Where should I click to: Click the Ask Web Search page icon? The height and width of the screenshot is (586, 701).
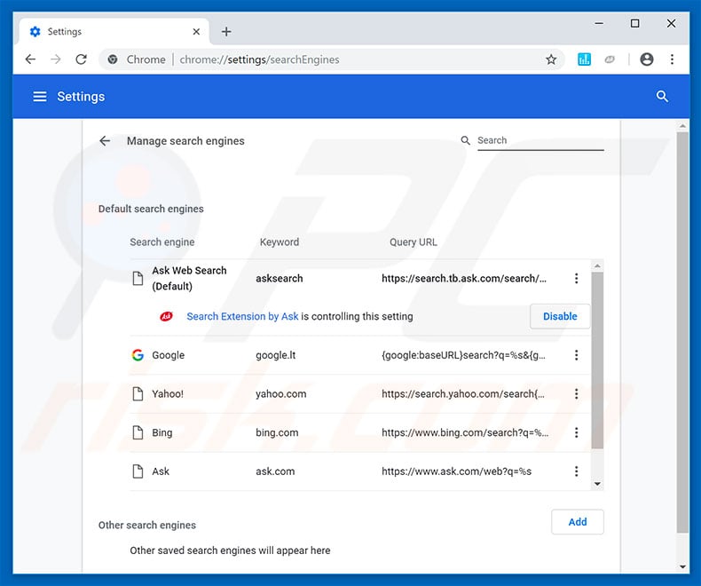click(138, 278)
